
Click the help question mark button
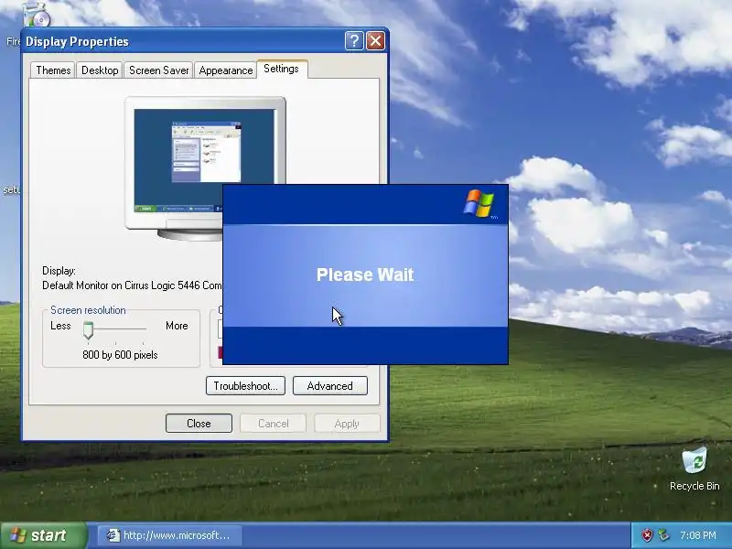coord(354,41)
